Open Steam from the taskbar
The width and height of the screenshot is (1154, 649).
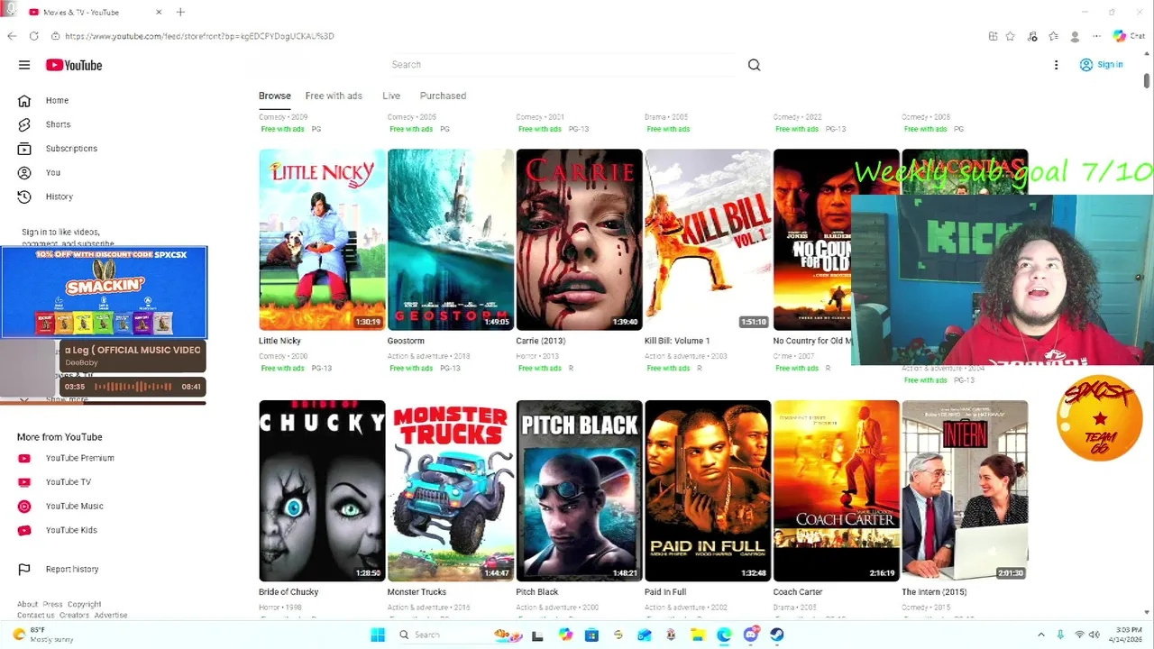point(777,635)
